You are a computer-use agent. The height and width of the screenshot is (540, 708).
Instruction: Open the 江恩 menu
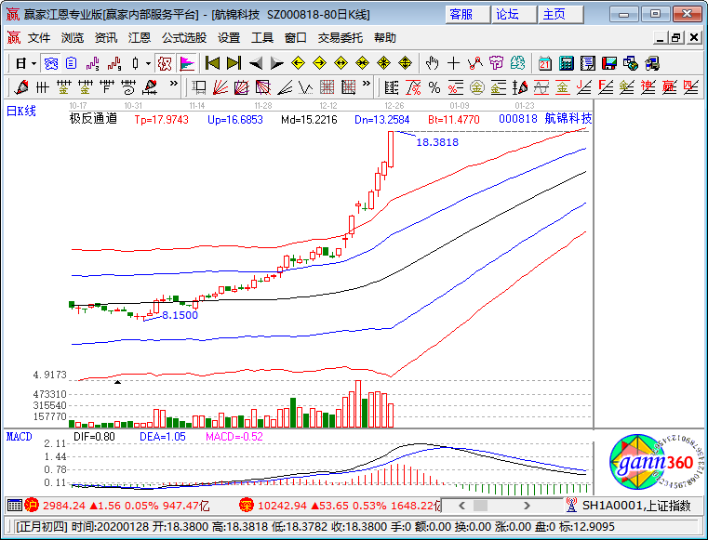click(x=139, y=38)
